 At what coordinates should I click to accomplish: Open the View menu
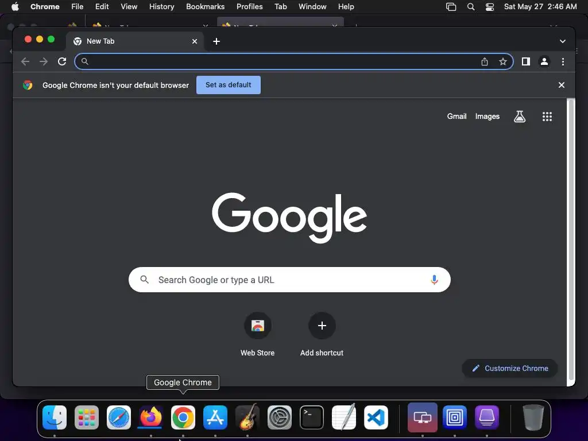[x=129, y=6]
